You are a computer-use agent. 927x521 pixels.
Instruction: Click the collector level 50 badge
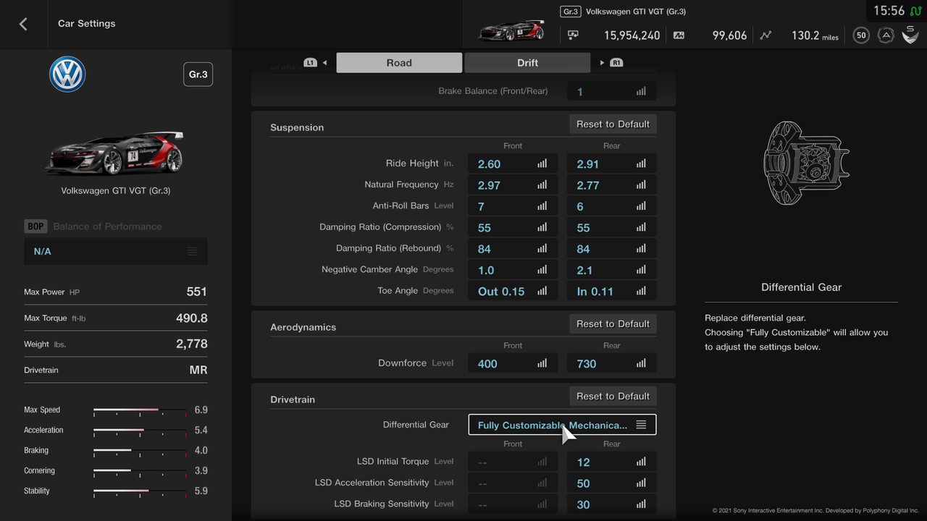[x=861, y=35]
